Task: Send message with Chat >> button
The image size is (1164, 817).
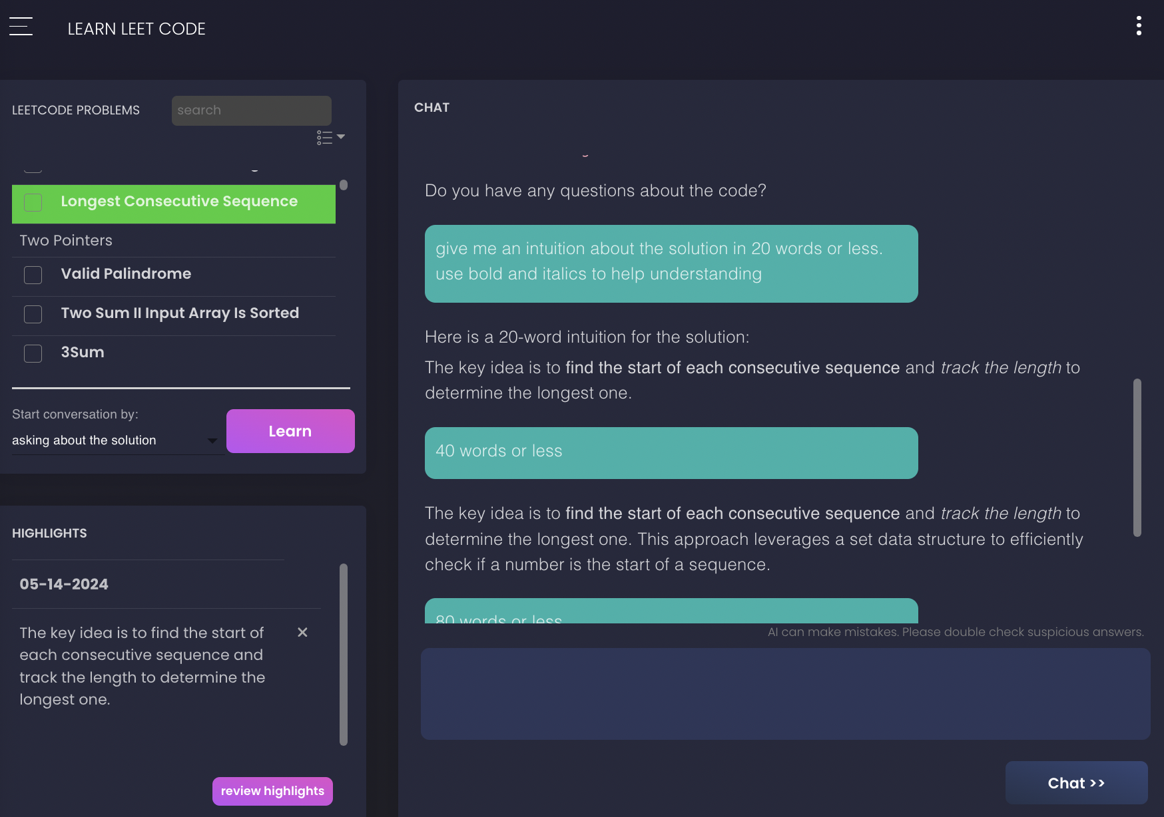Action: pyautogui.click(x=1076, y=783)
